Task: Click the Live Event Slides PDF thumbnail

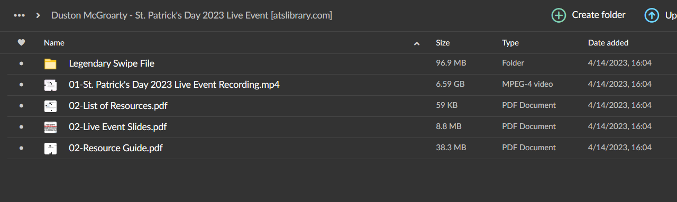Action: (x=50, y=127)
